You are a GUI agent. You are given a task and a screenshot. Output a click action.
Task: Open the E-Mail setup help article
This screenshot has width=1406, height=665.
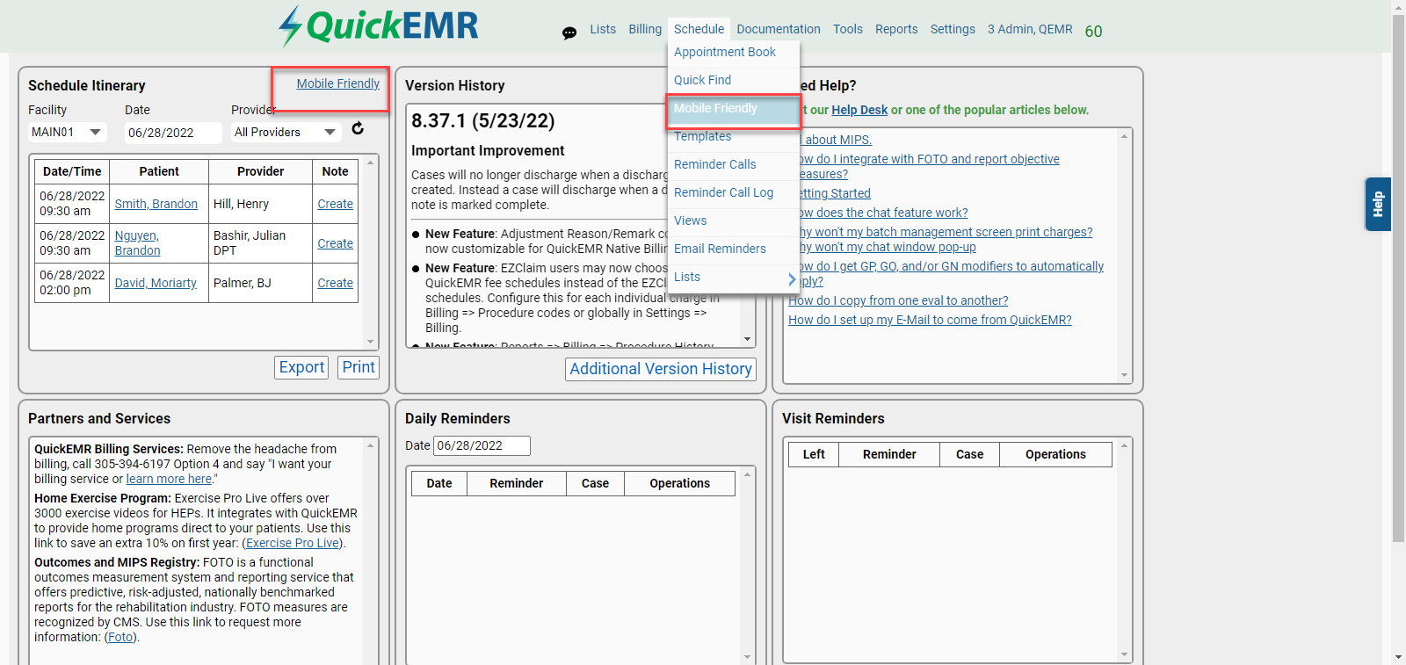(930, 320)
